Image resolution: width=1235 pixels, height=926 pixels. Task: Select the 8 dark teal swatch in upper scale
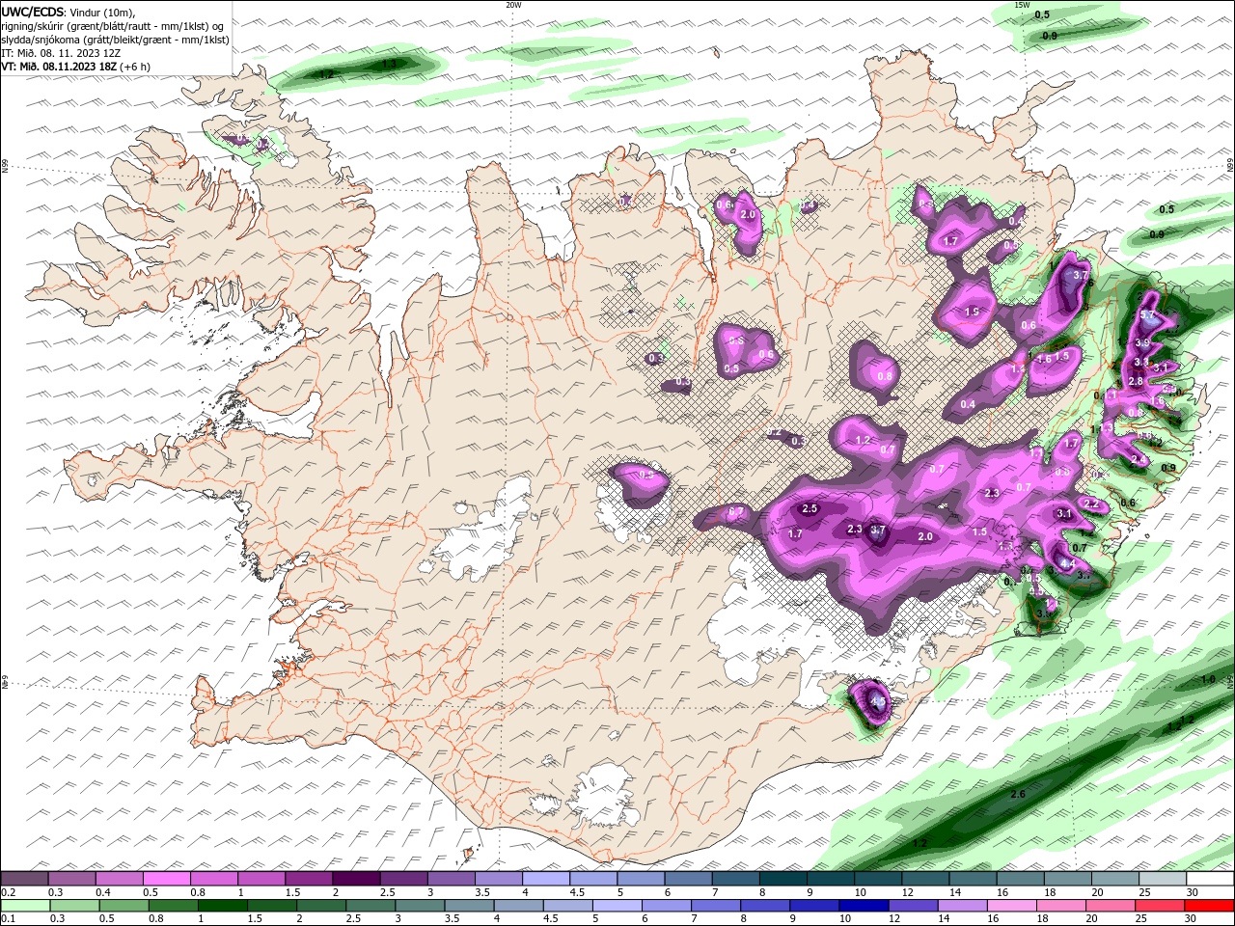click(x=783, y=879)
